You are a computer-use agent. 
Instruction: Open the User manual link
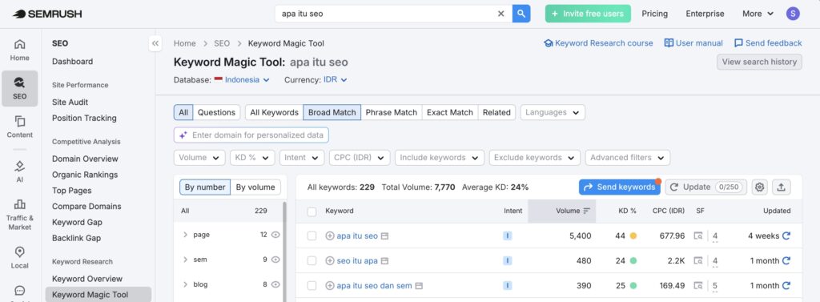pos(693,43)
